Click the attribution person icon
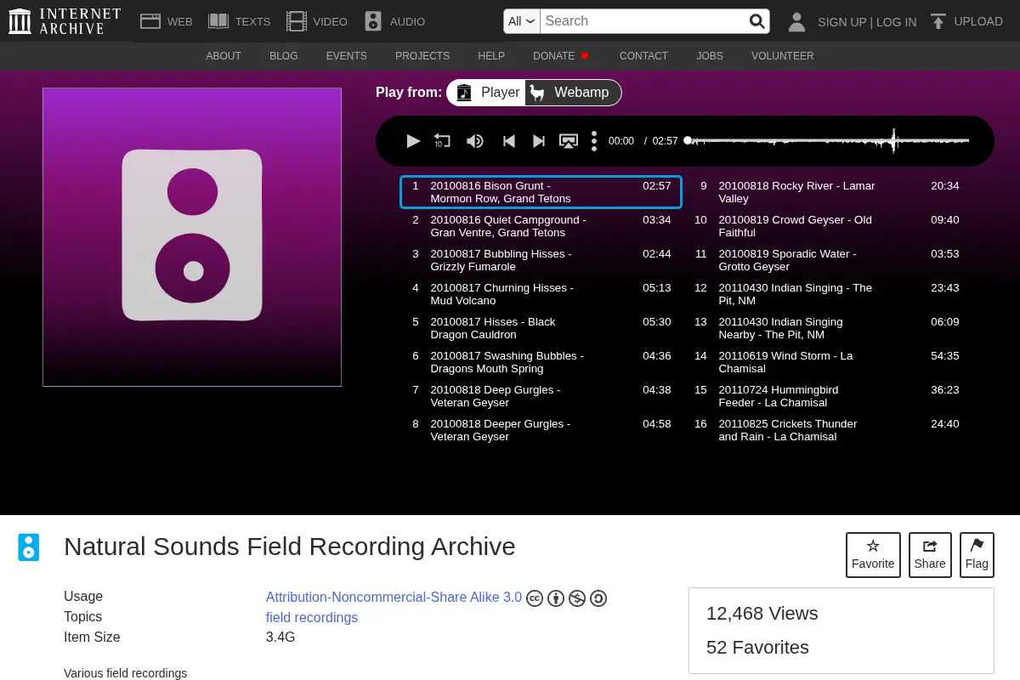 click(556, 598)
